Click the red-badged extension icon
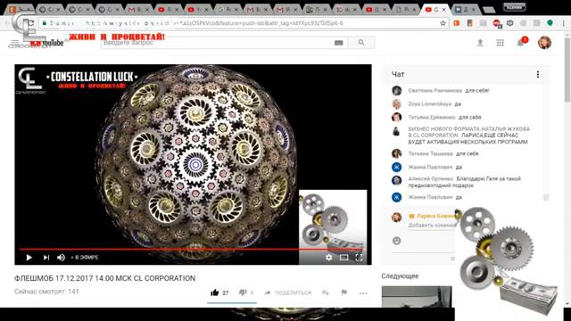 (x=497, y=23)
